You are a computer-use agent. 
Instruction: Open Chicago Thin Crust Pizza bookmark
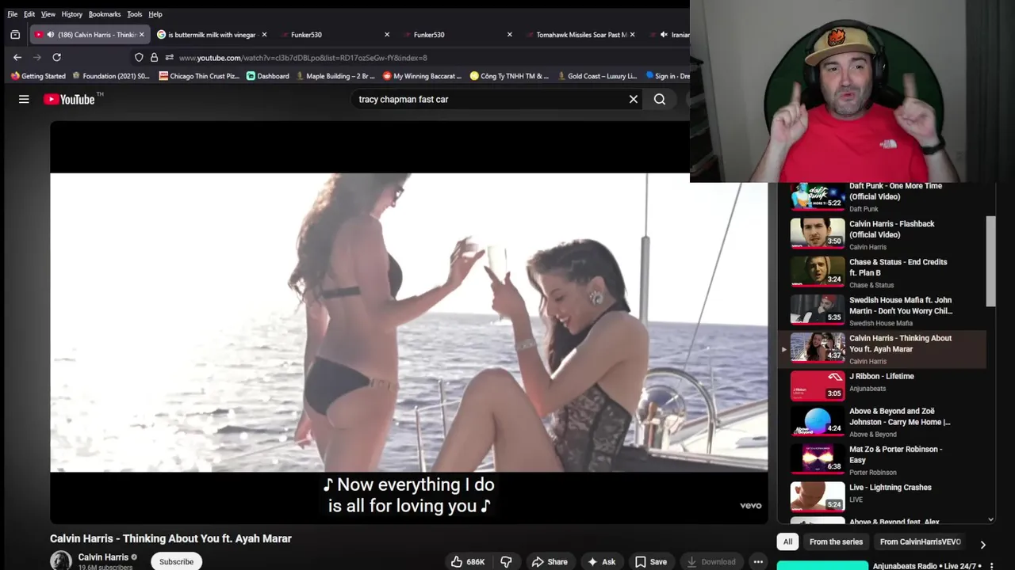point(199,76)
